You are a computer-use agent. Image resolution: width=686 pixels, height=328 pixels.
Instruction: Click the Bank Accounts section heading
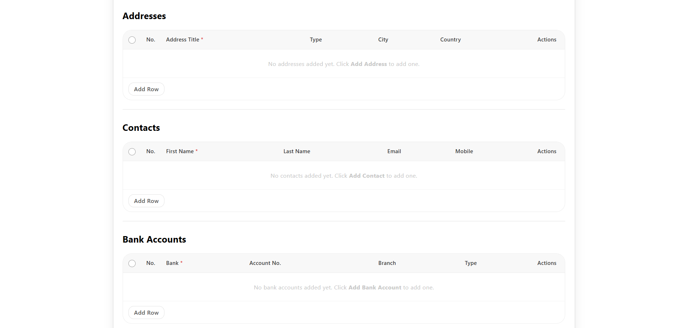154,240
